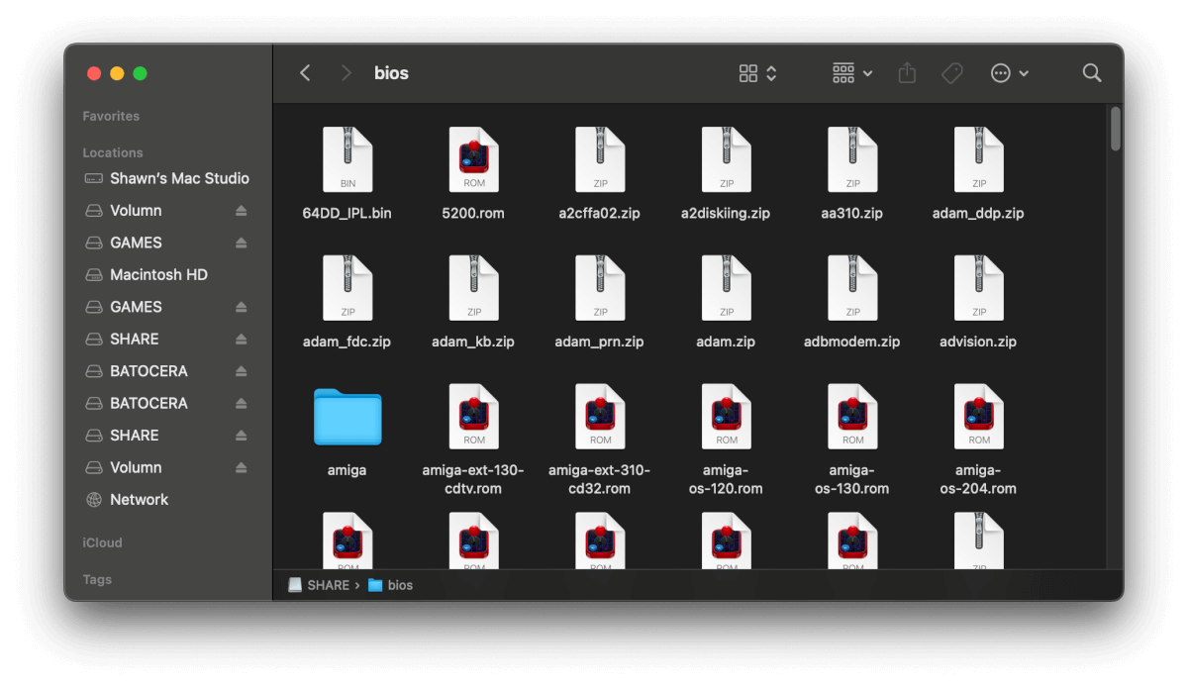
Task: Open the ellipsis action menu
Action: tap(1010, 73)
